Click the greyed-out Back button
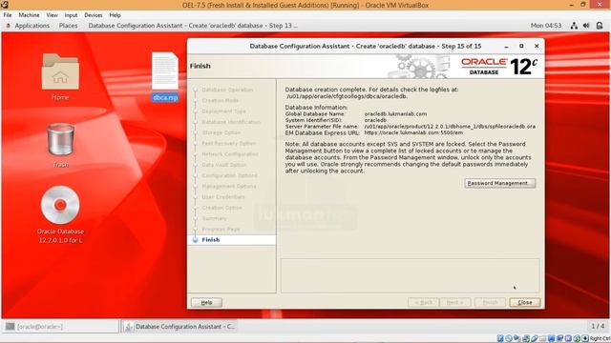611x343 pixels. tap(423, 302)
